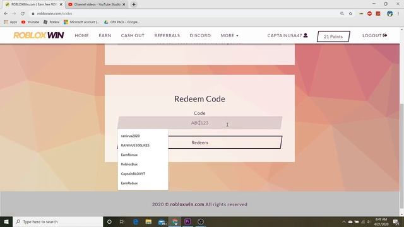Open the Roblox bookmark
This screenshot has height=227, width=404.
coord(52,22)
